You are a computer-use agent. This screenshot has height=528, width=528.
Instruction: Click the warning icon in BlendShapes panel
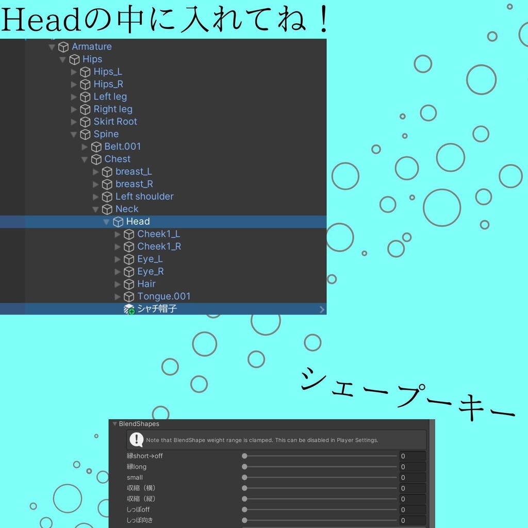click(x=136, y=440)
